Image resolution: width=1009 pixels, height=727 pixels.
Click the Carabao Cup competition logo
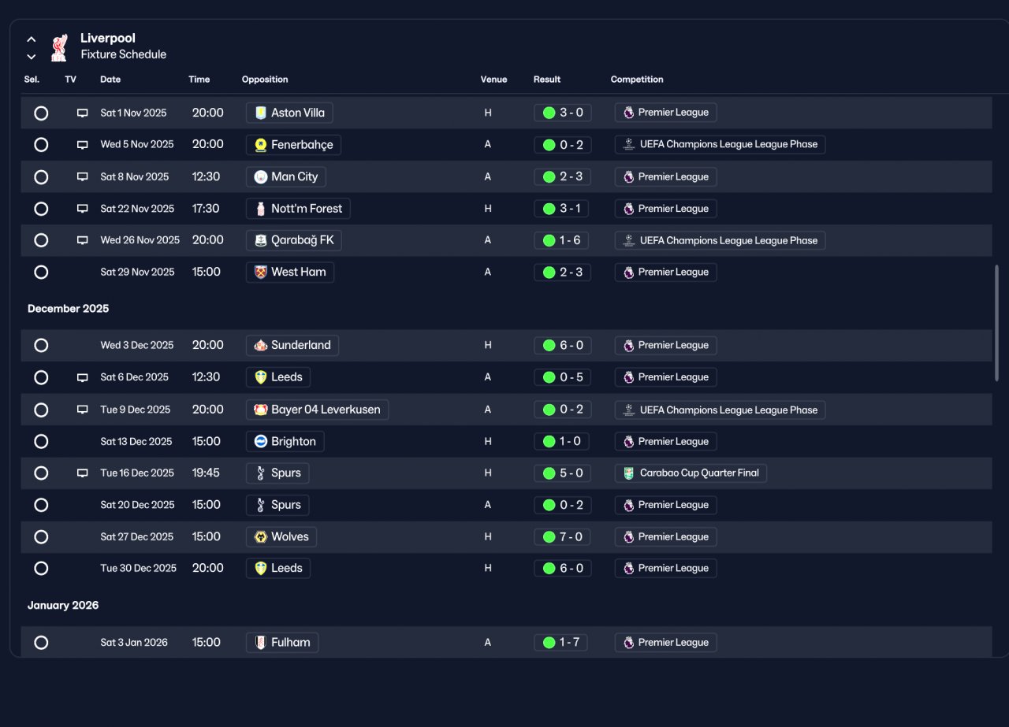[628, 473]
